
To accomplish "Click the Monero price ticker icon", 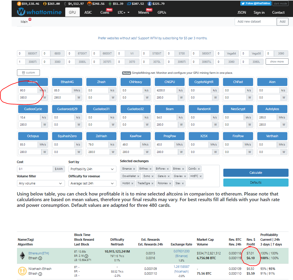I will click(89, 4).
